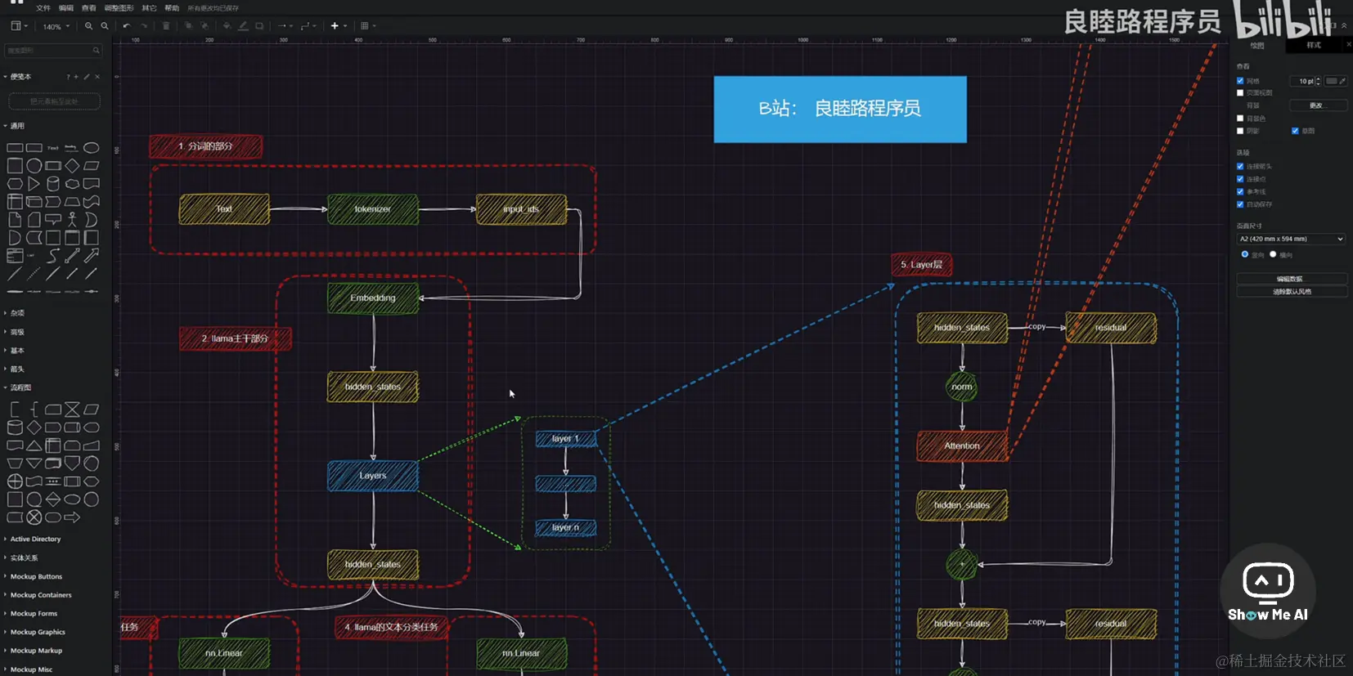Expand the Active Directory shapes section
This screenshot has height=676, width=1353.
33,539
